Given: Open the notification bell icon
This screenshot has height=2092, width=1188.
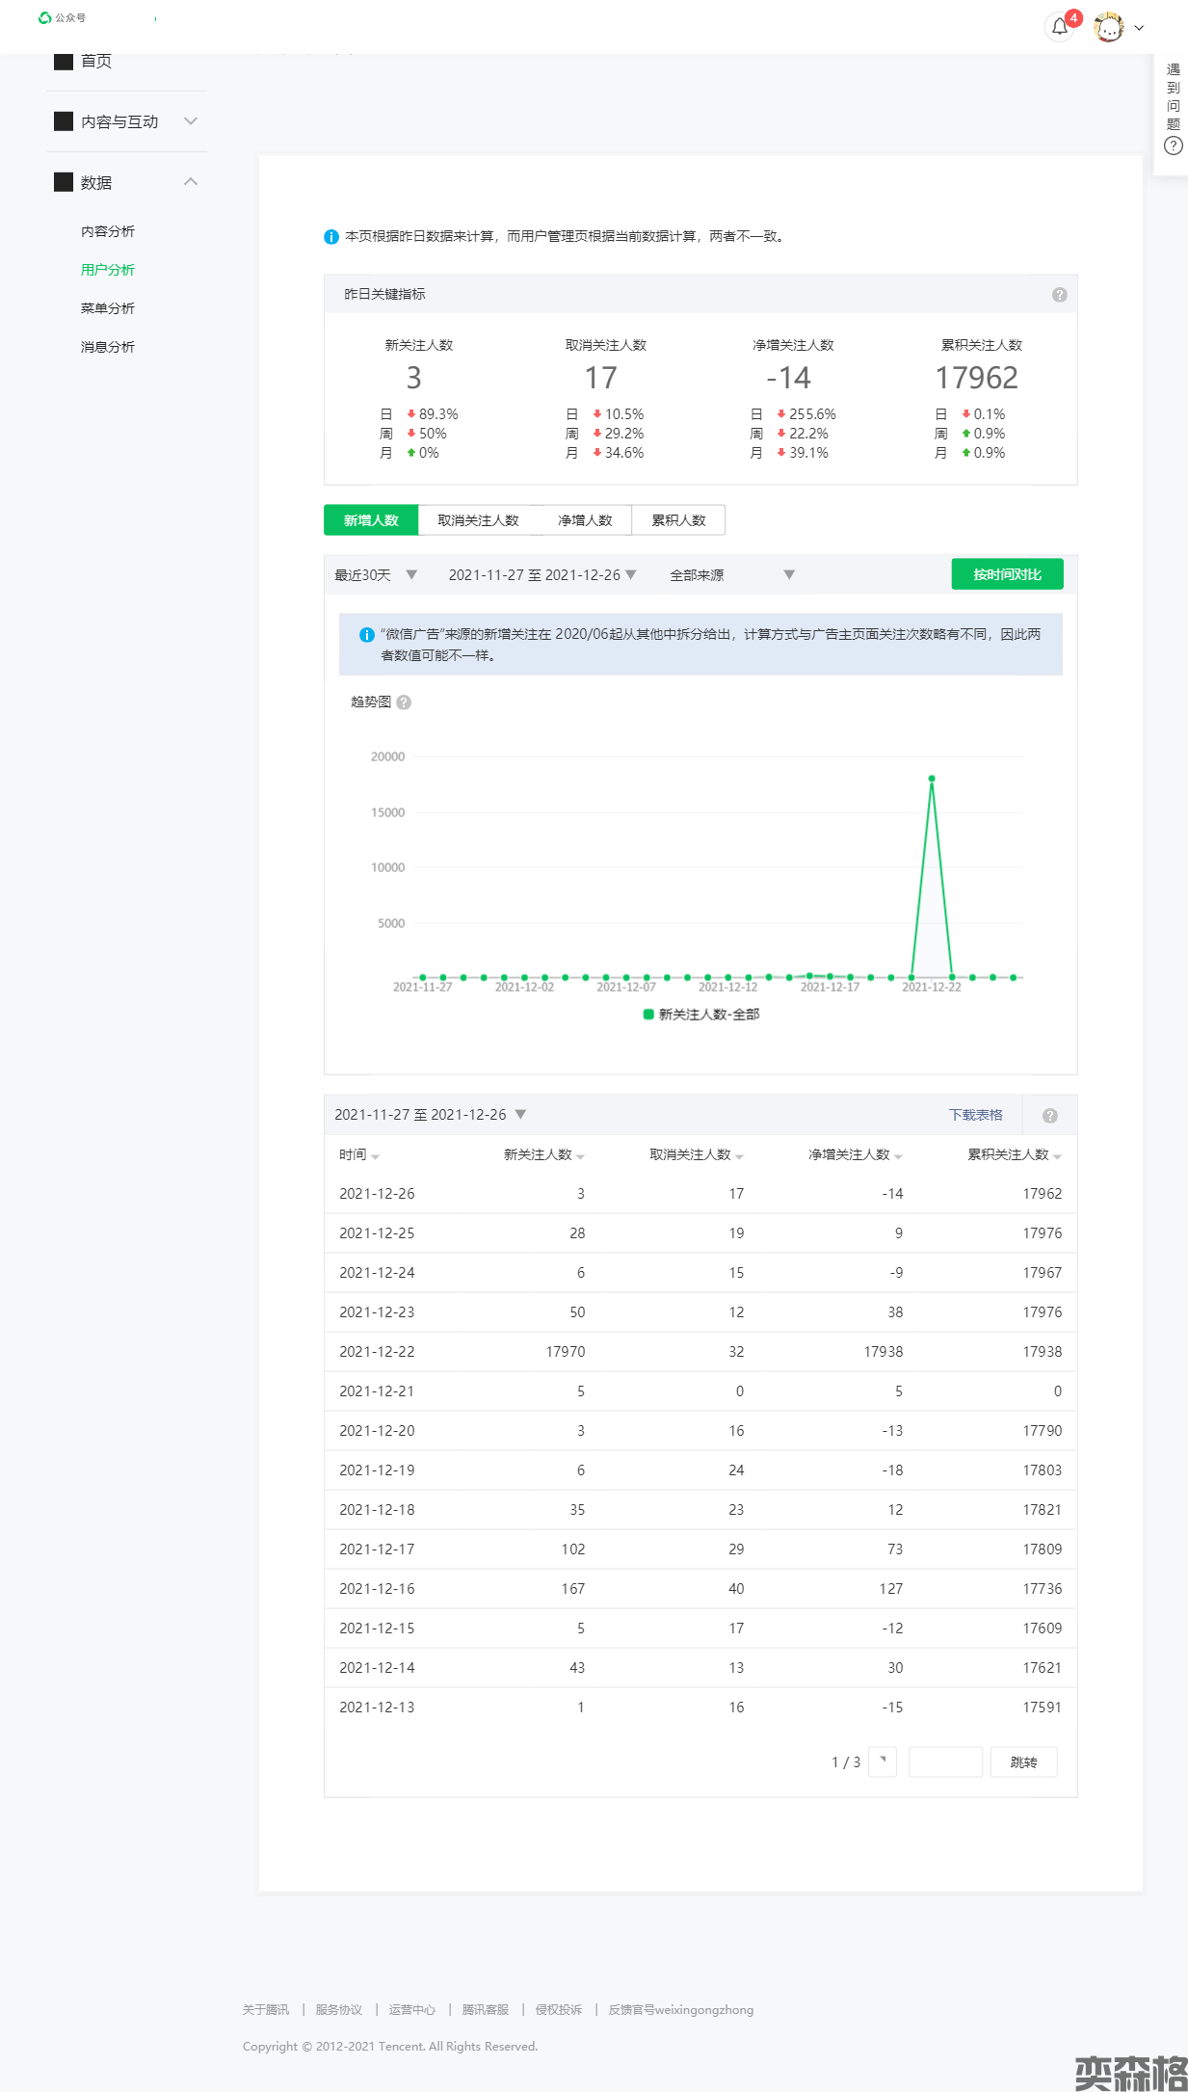Looking at the screenshot, I should 1060,27.
